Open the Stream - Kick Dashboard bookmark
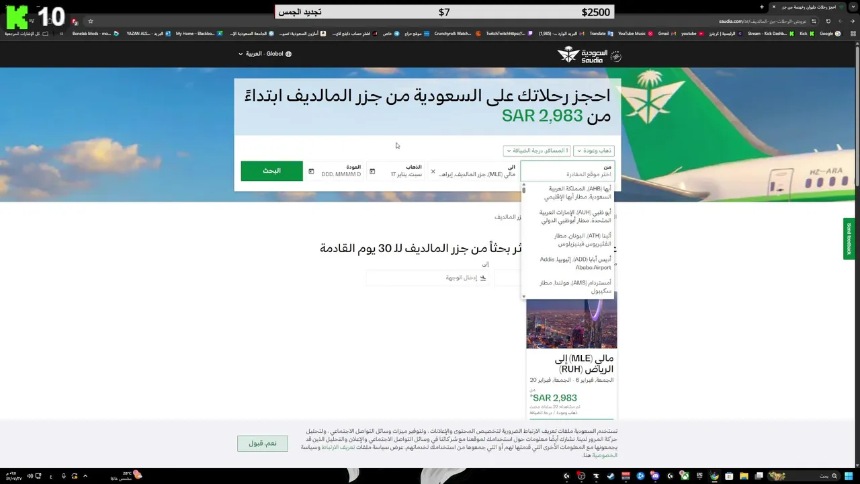Viewport: 860px width, 484px height. click(771, 34)
